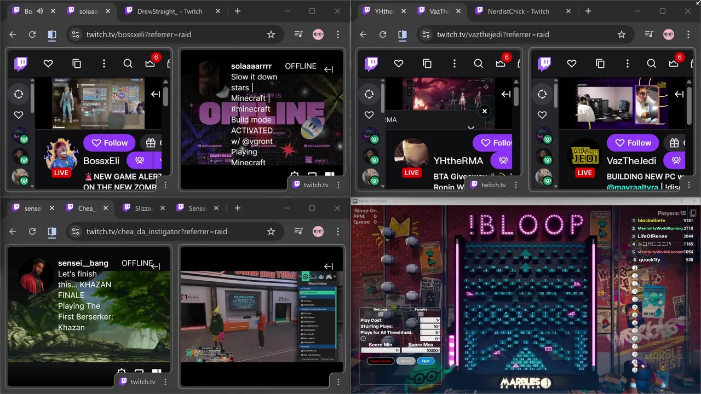Viewport: 701px width, 394px height.
Task: Mute the Bo tab audio icon
Action: [40, 11]
